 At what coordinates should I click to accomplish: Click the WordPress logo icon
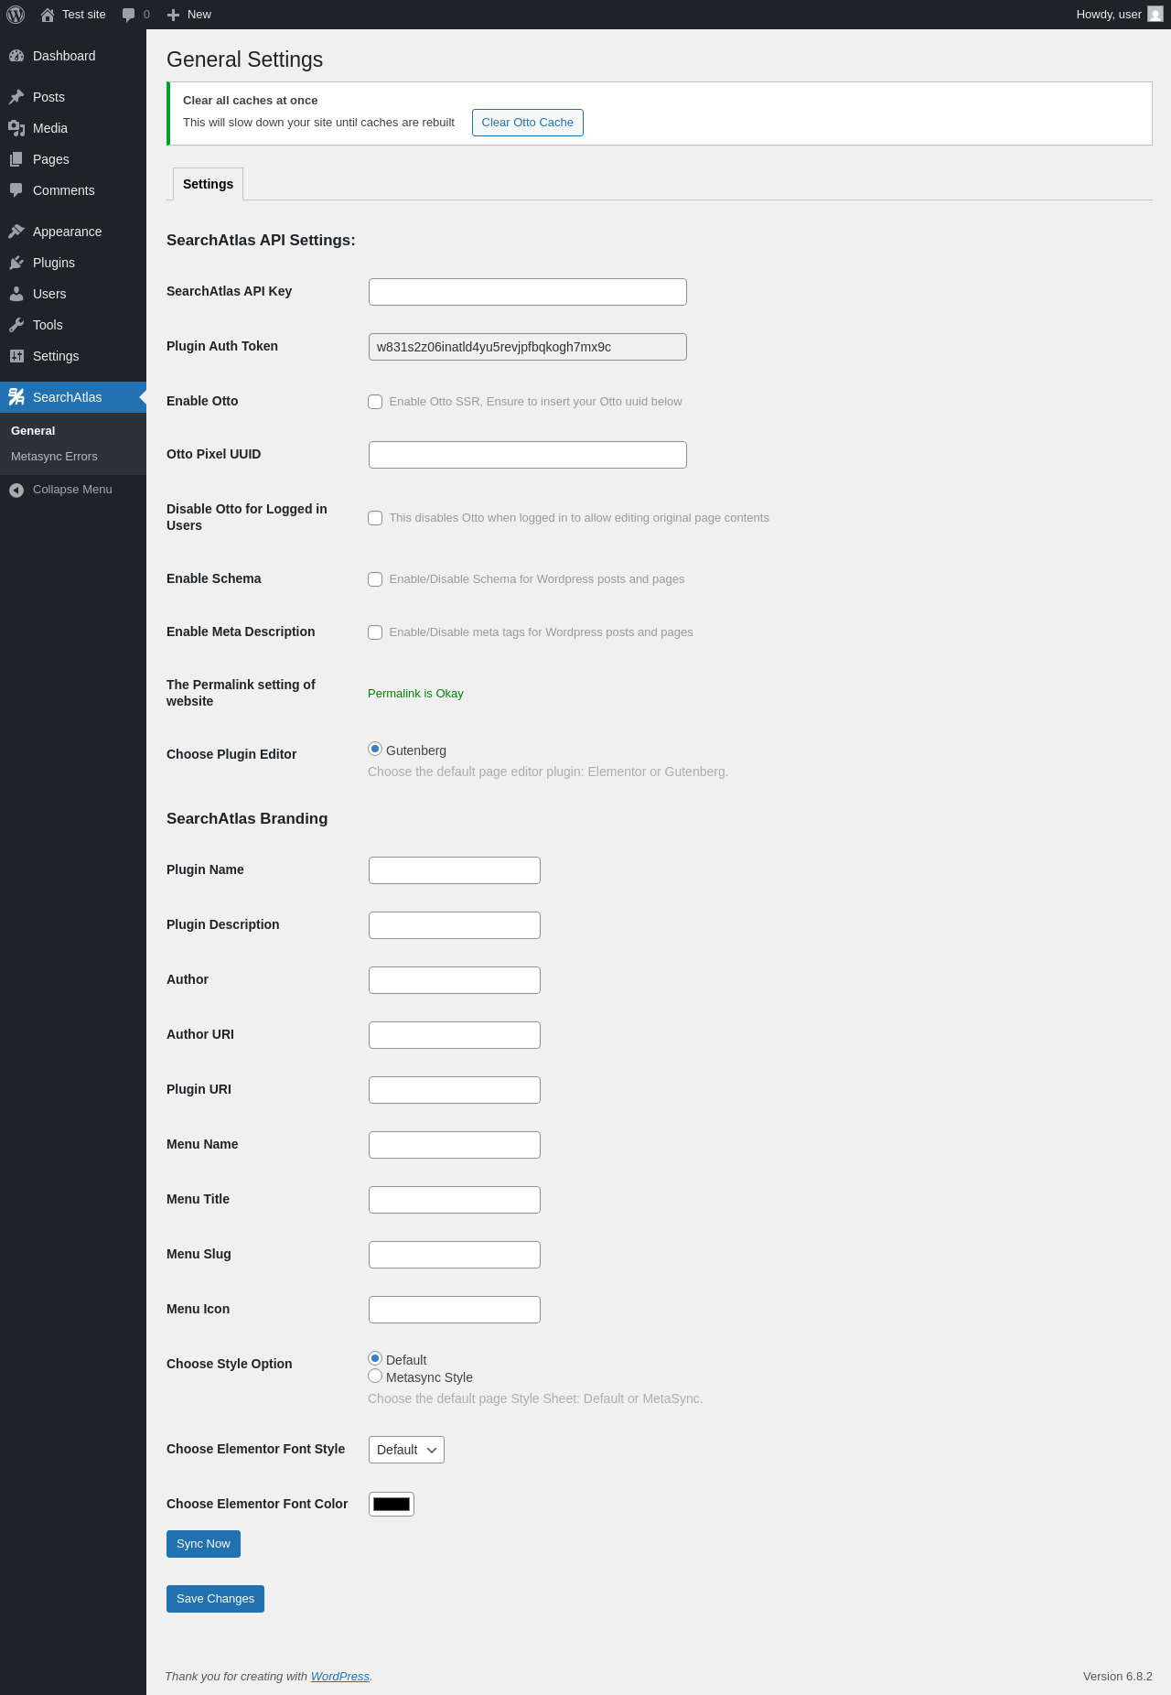click(x=16, y=15)
